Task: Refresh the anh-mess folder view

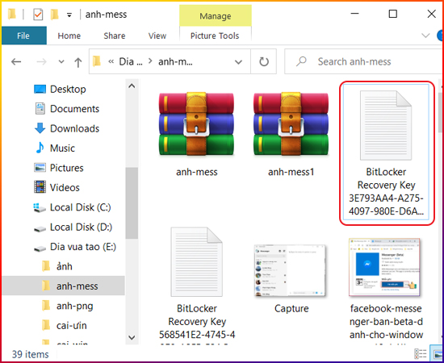Action: [264, 61]
